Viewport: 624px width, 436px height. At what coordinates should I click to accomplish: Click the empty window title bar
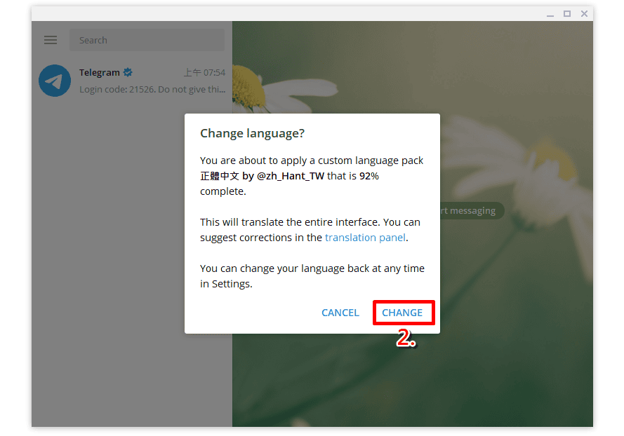[286, 14]
